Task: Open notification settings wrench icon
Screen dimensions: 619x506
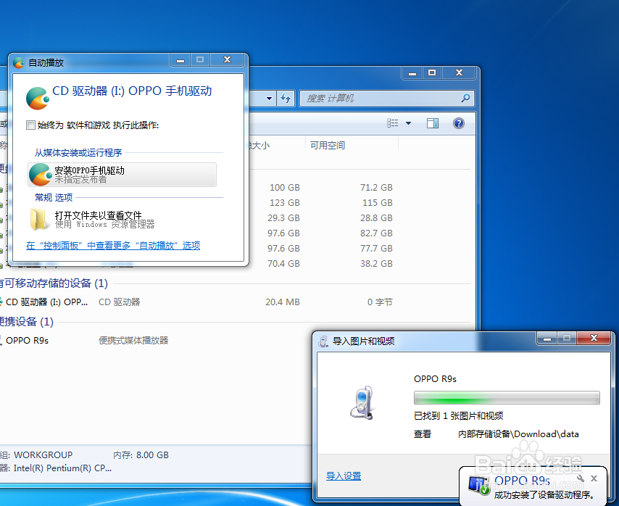Action: [x=581, y=478]
